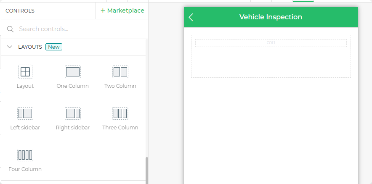Choose the Three Column layout icon
372x184 pixels.
(x=120, y=113)
